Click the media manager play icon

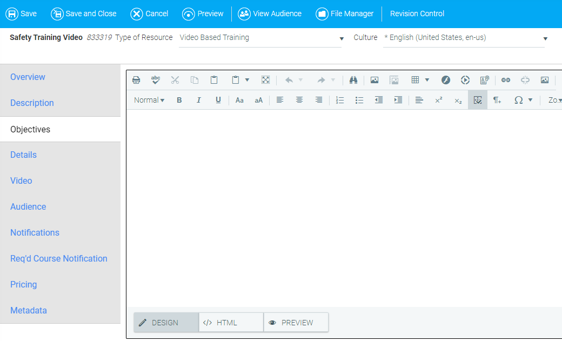[x=465, y=80]
